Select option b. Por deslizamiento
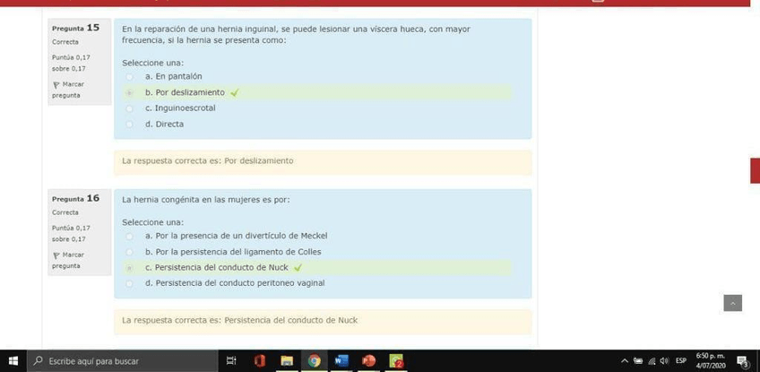 (x=129, y=92)
